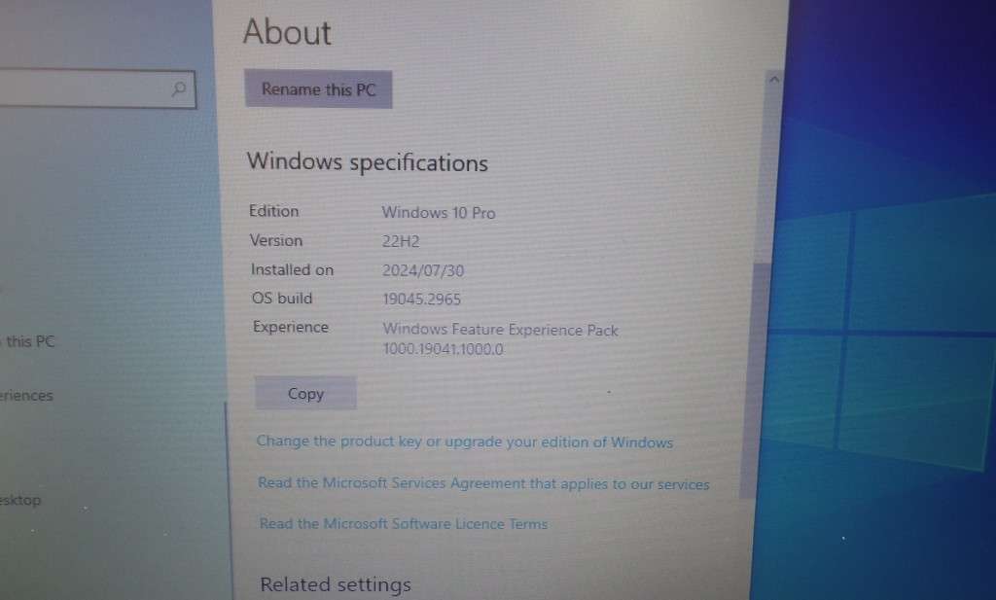Screen dimensions: 996x600
Task: Click the scrollbar up arrow chevron
Action: (775, 79)
